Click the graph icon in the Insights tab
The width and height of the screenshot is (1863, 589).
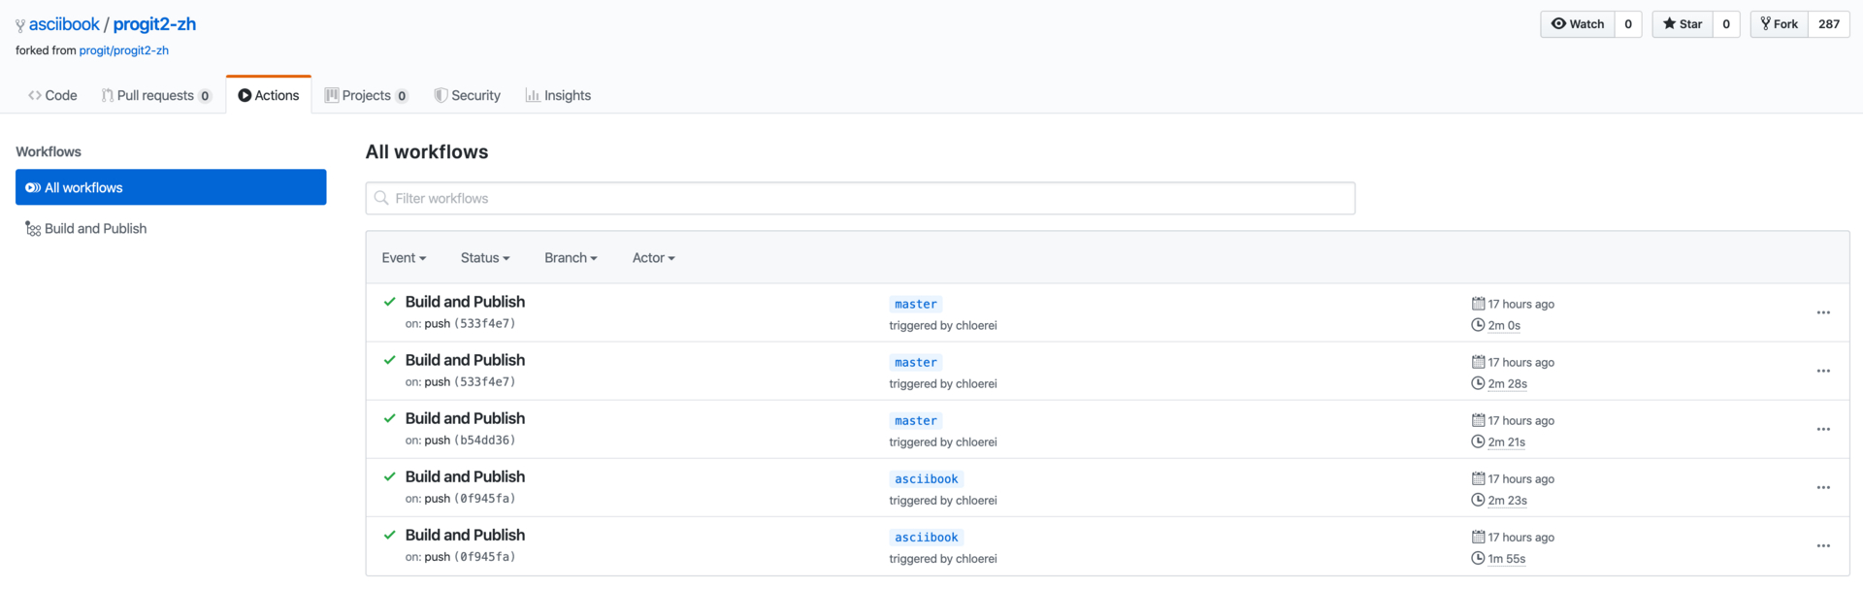click(533, 95)
